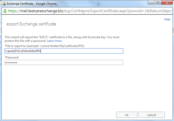Click the secure padlock icon in address bar
Viewport: 174px width, 121px height.
(5, 11)
